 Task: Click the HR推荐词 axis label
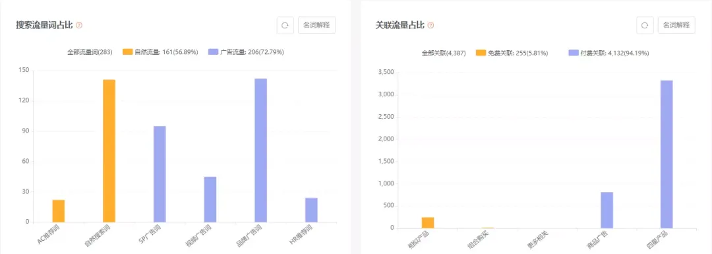click(301, 236)
